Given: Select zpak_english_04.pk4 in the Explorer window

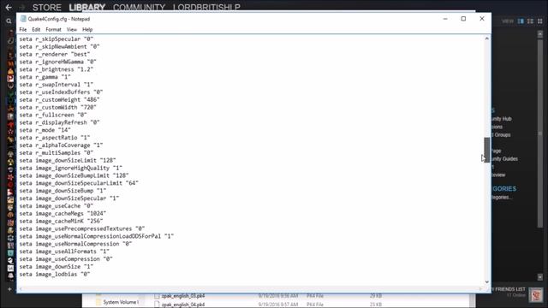Looking at the screenshot, I should pyautogui.click(x=183, y=305).
